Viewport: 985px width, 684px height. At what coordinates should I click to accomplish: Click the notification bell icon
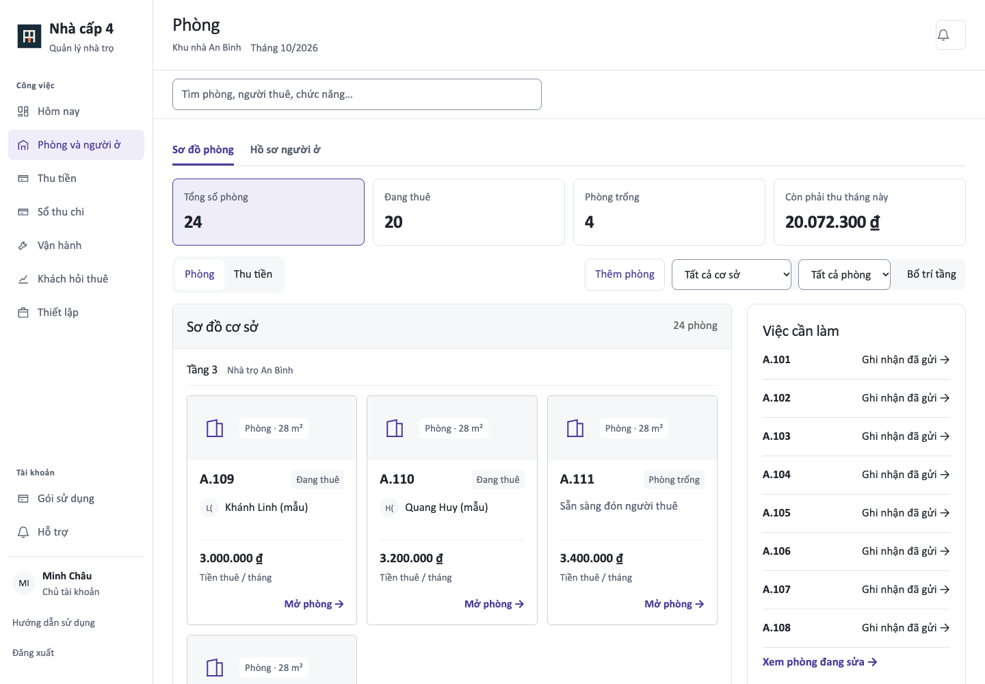[950, 35]
